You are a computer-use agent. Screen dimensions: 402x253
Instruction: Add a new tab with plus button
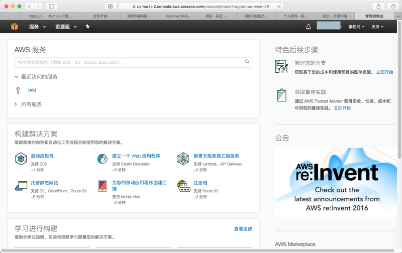[x=398, y=16]
